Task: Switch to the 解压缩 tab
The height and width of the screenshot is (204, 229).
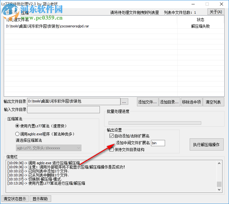Action: (x=12, y=12)
